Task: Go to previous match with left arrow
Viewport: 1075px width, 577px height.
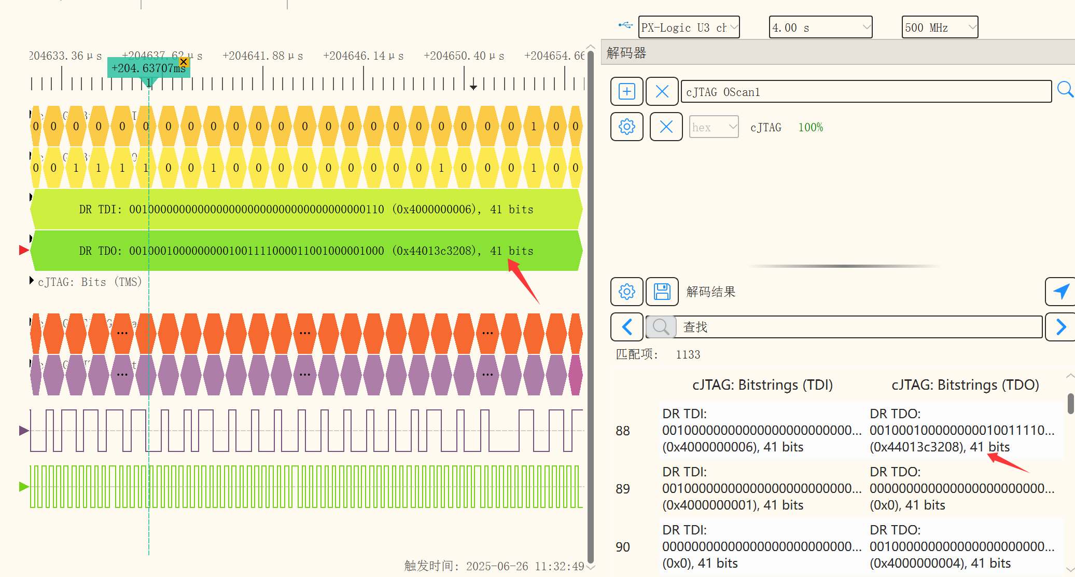Action: [626, 327]
